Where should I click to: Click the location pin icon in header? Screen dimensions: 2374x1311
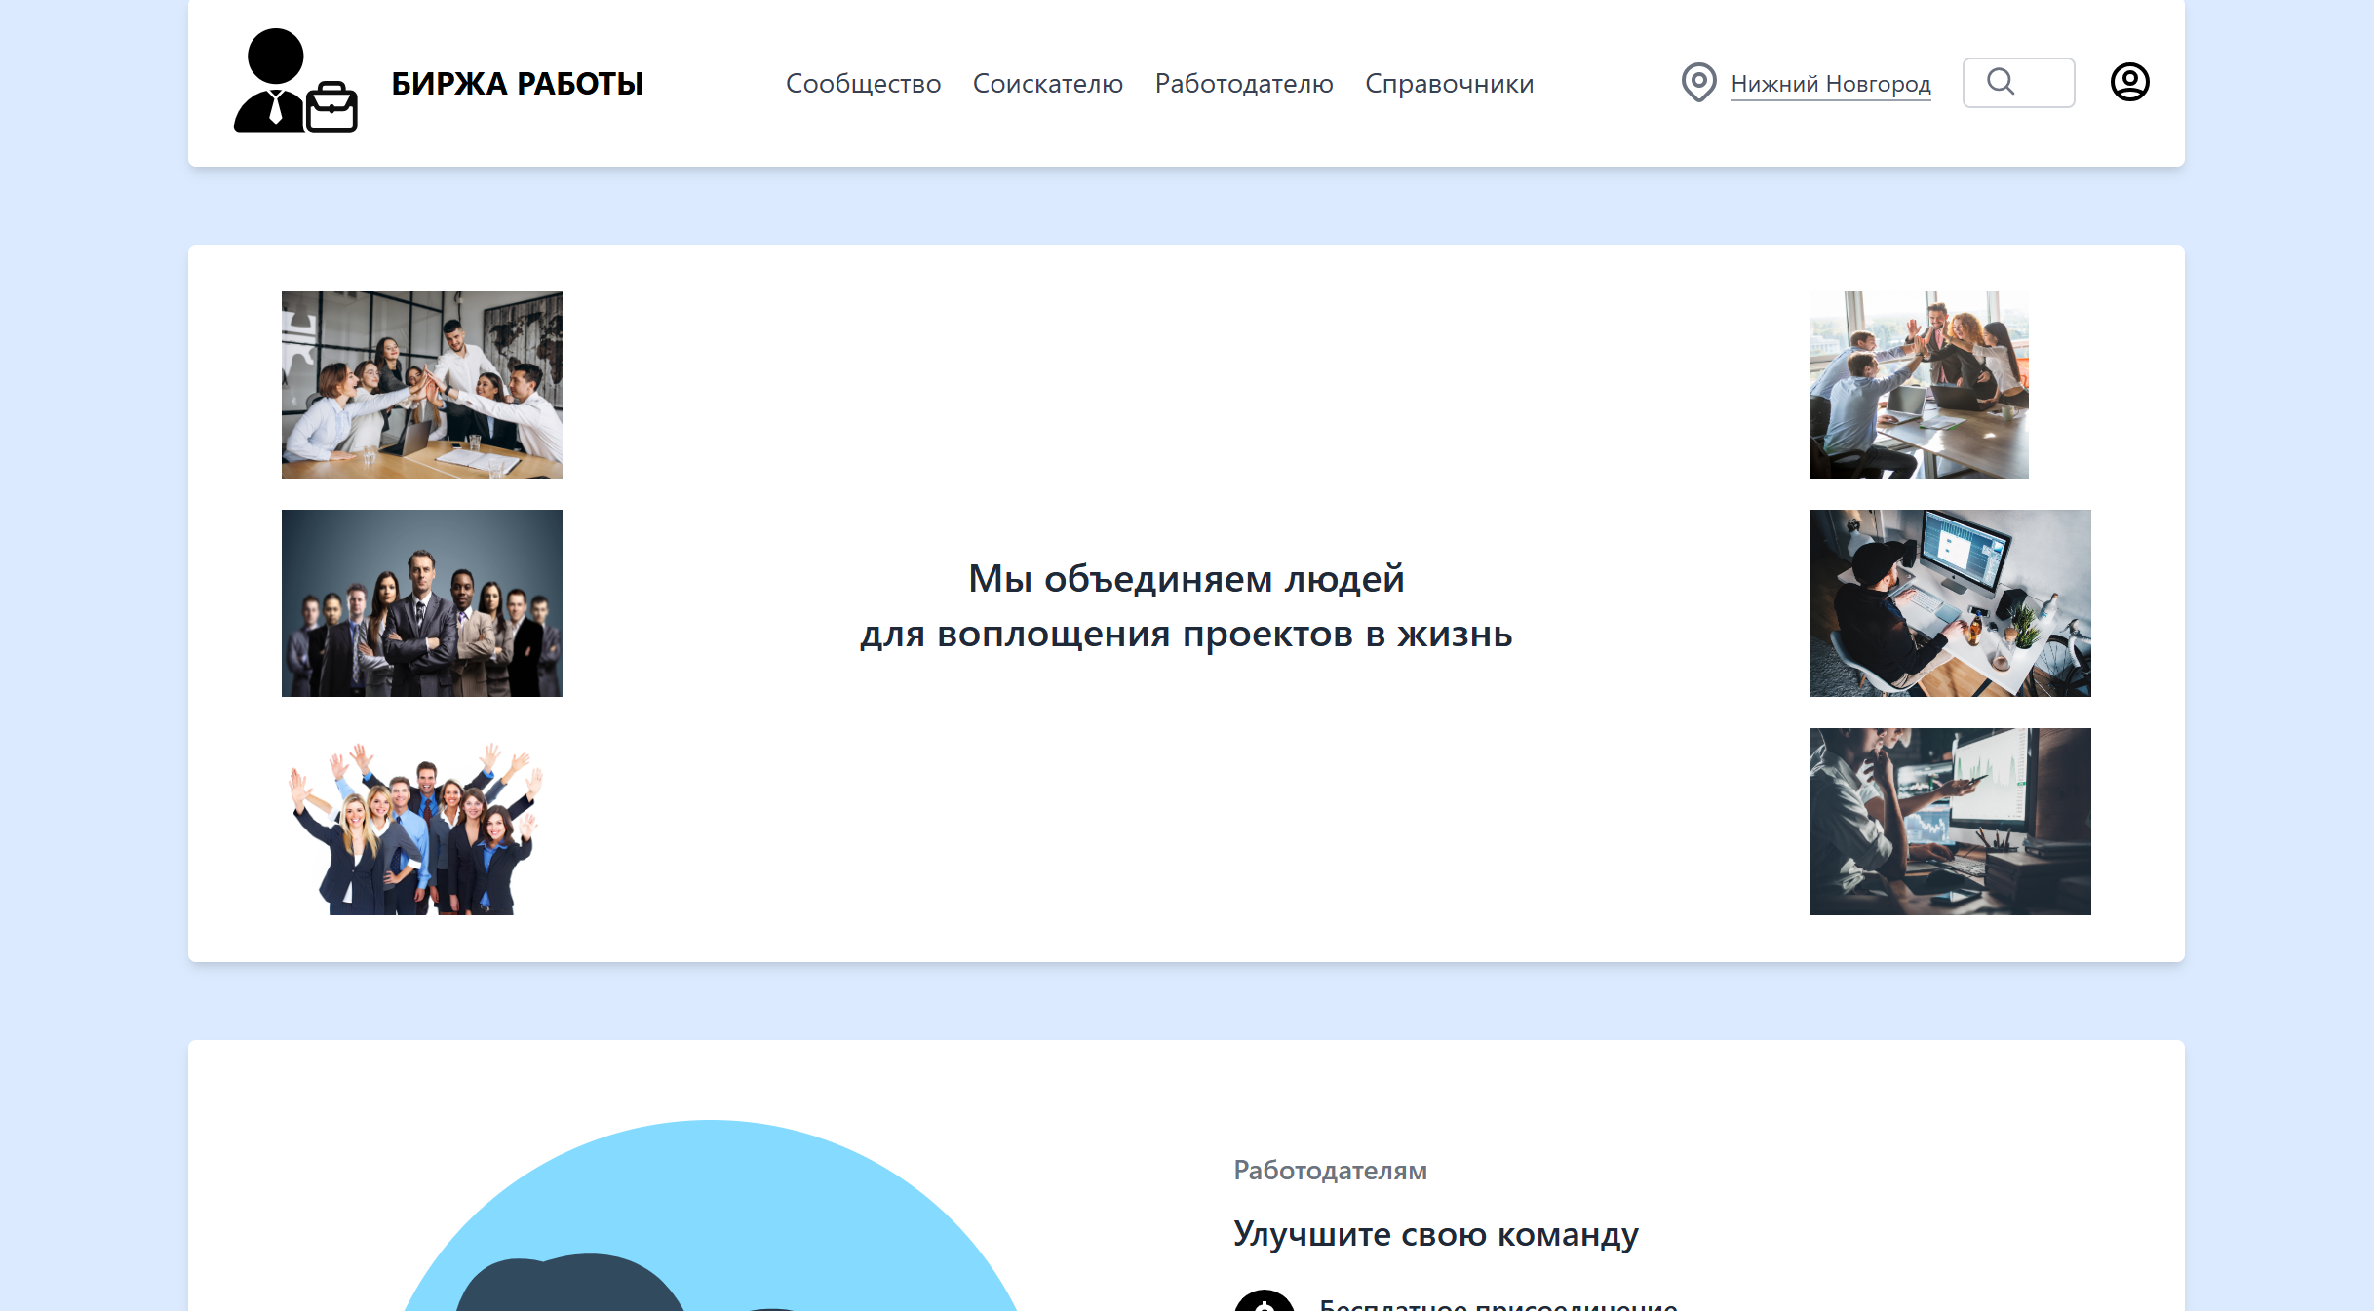[1698, 82]
